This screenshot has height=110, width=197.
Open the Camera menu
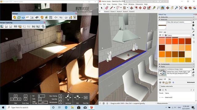114,4
